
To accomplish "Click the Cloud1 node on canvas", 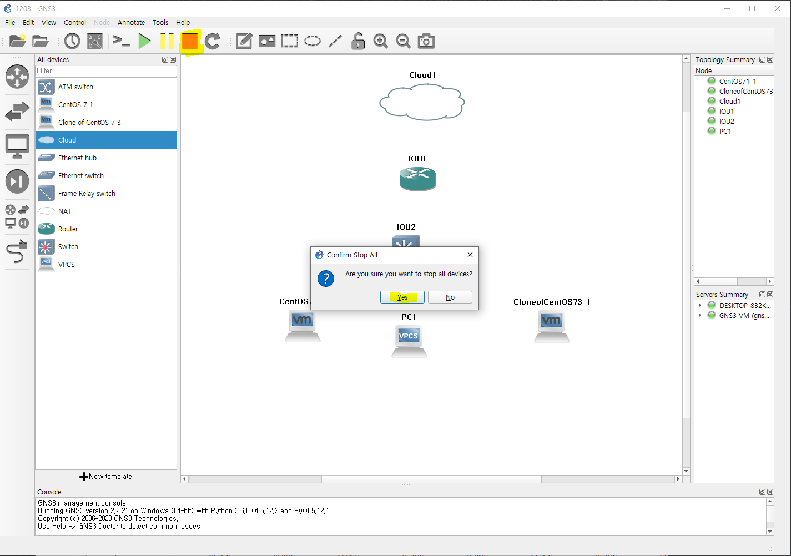I will [422, 102].
